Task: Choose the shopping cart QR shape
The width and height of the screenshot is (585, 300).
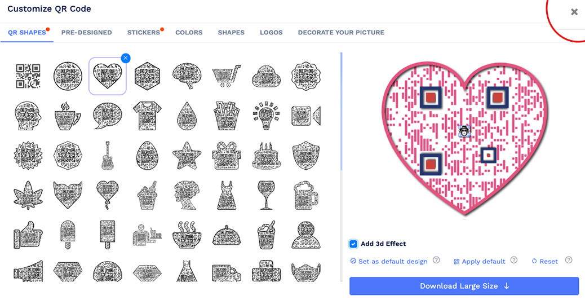Action: 227,76
